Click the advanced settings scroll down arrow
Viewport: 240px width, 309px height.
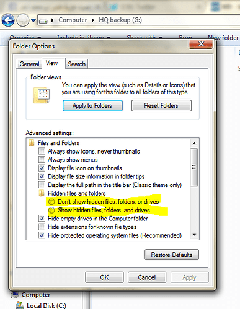pos(194,235)
